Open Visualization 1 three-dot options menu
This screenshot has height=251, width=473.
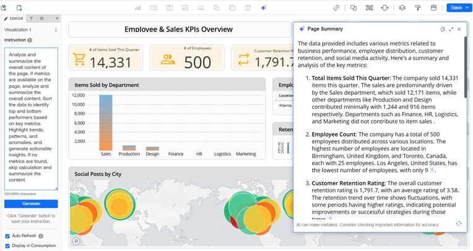click(x=56, y=30)
